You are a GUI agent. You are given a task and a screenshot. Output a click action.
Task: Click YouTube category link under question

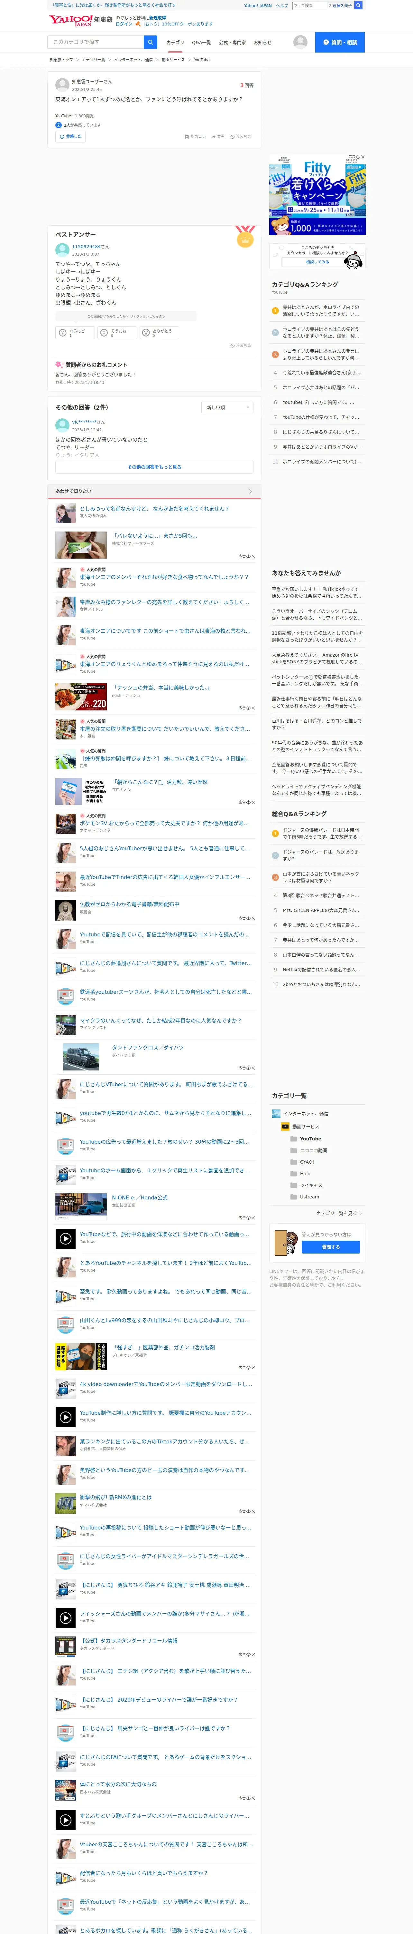point(63,116)
